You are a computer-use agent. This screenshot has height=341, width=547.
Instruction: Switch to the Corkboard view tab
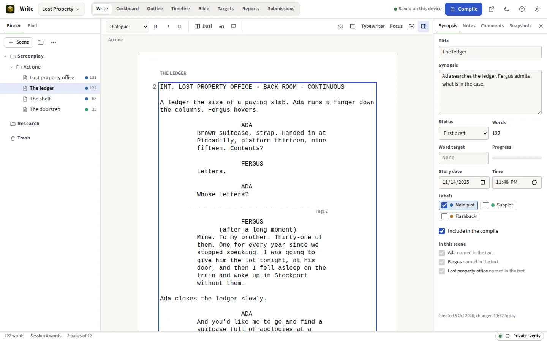point(127,9)
